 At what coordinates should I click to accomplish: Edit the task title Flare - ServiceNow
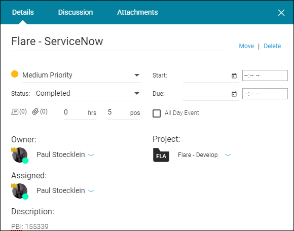point(119,42)
